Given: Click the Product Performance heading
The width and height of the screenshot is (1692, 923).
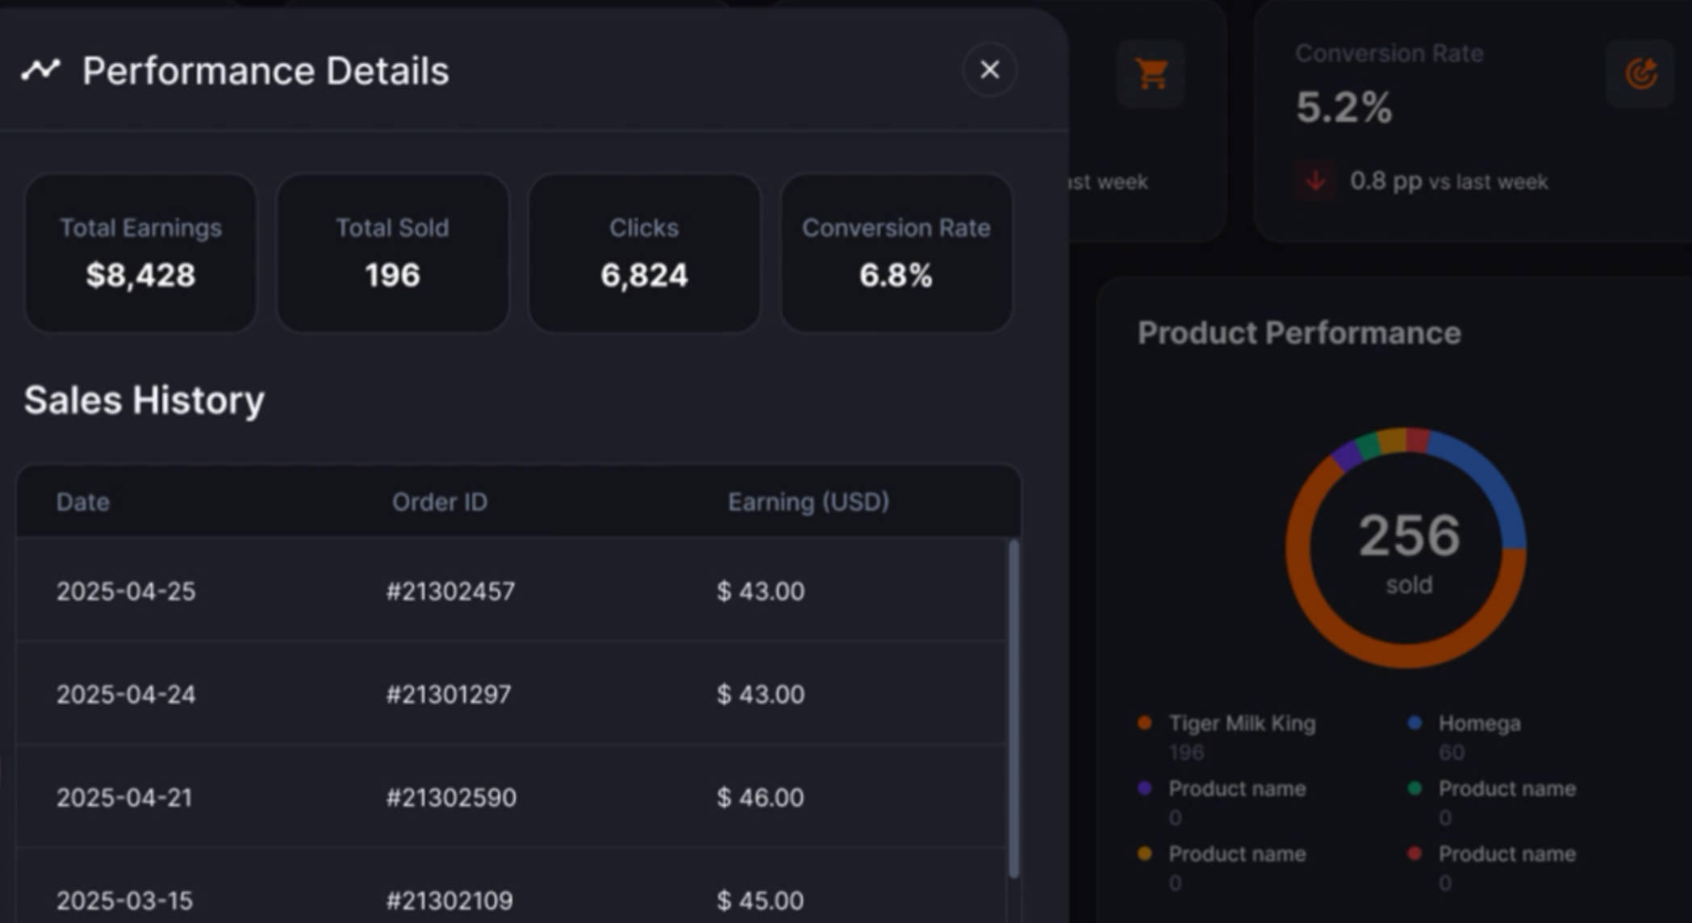Looking at the screenshot, I should pyautogui.click(x=1299, y=332).
